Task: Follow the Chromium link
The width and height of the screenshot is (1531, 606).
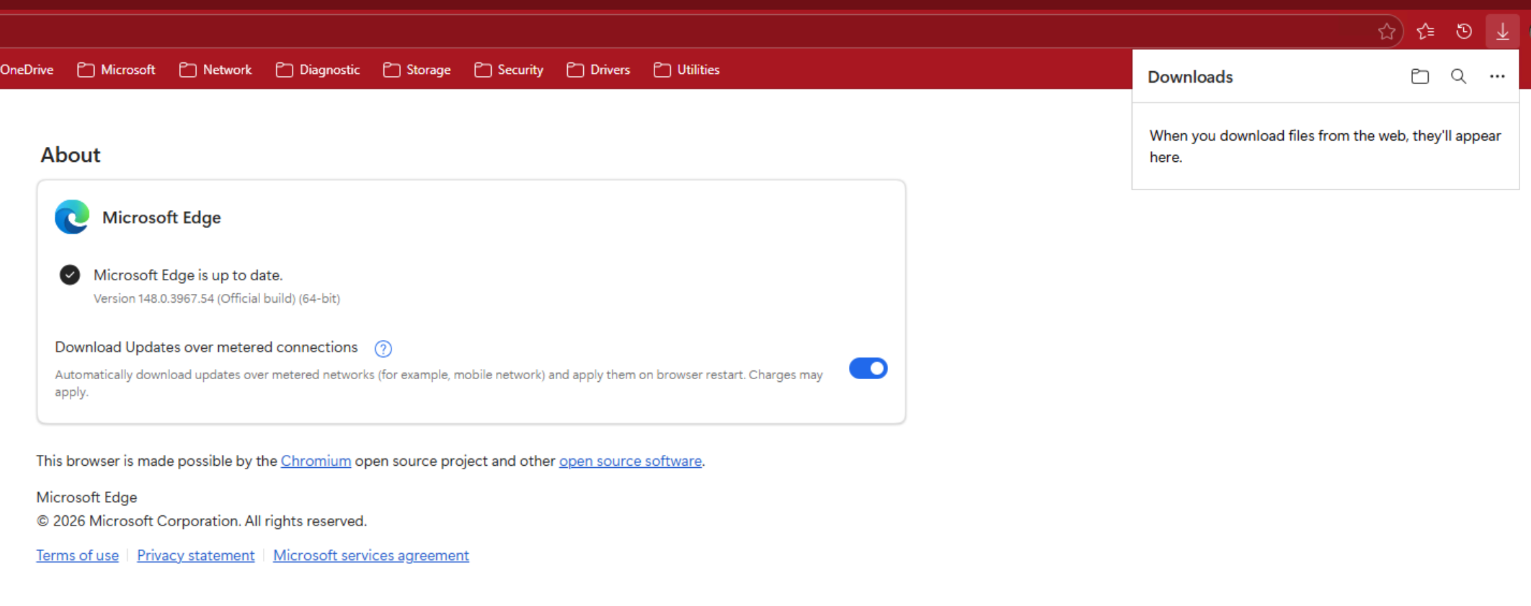Action: [316, 461]
